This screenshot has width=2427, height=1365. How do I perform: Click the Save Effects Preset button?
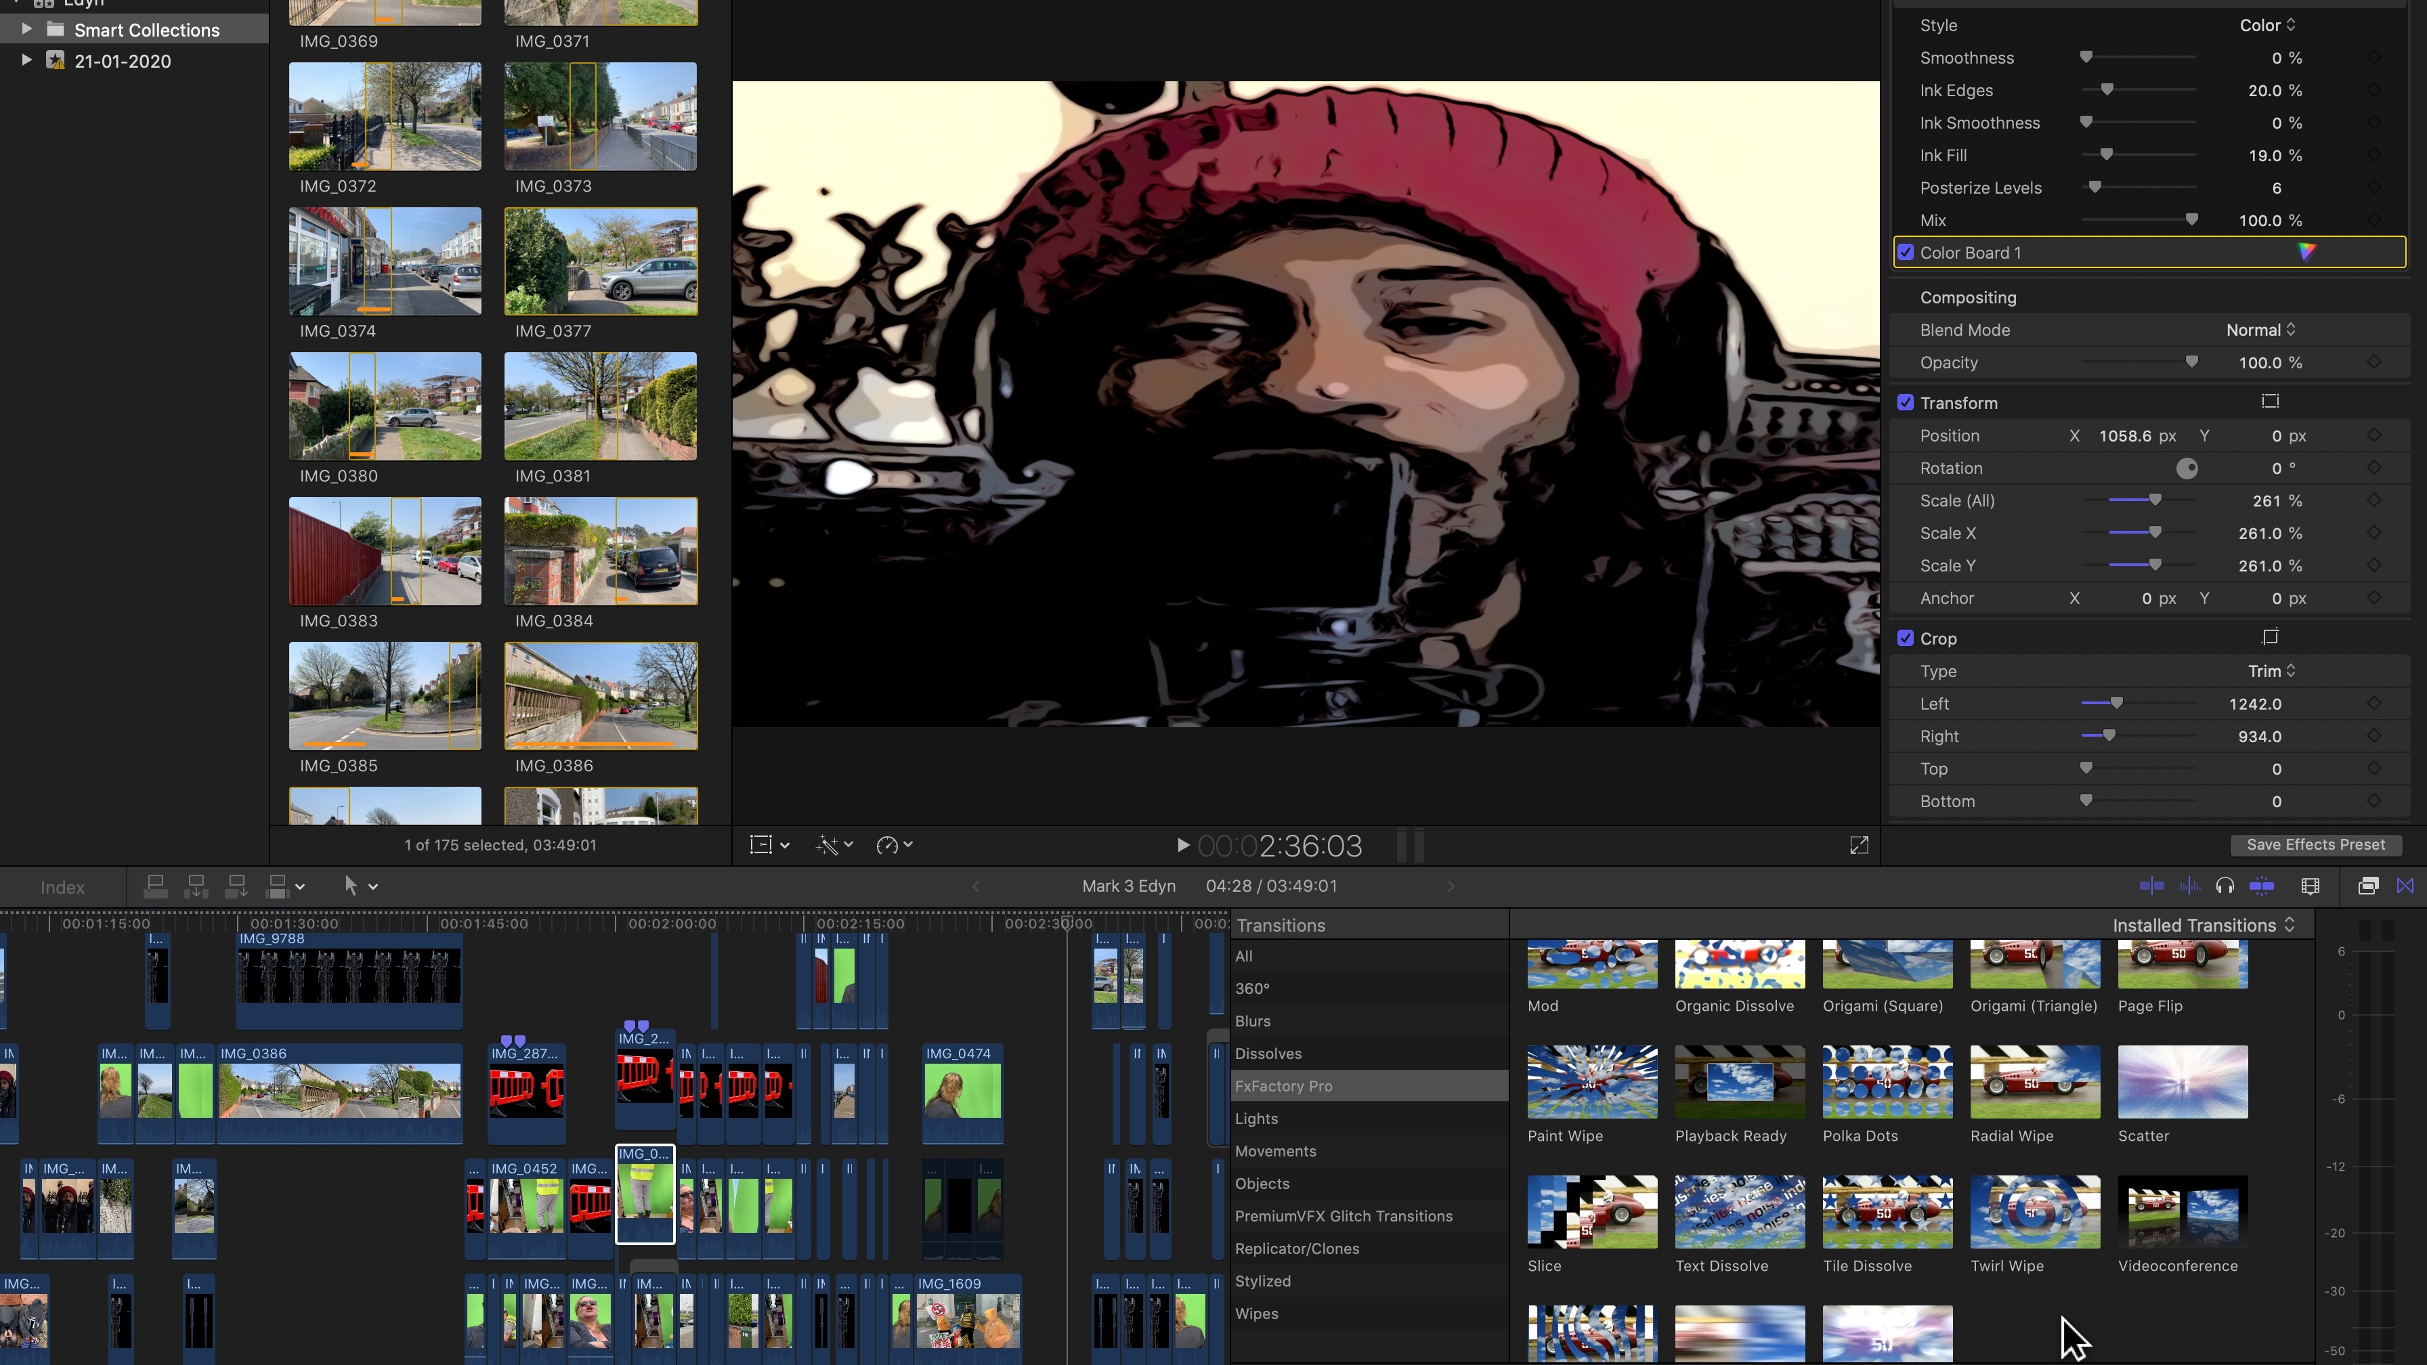coord(2315,844)
